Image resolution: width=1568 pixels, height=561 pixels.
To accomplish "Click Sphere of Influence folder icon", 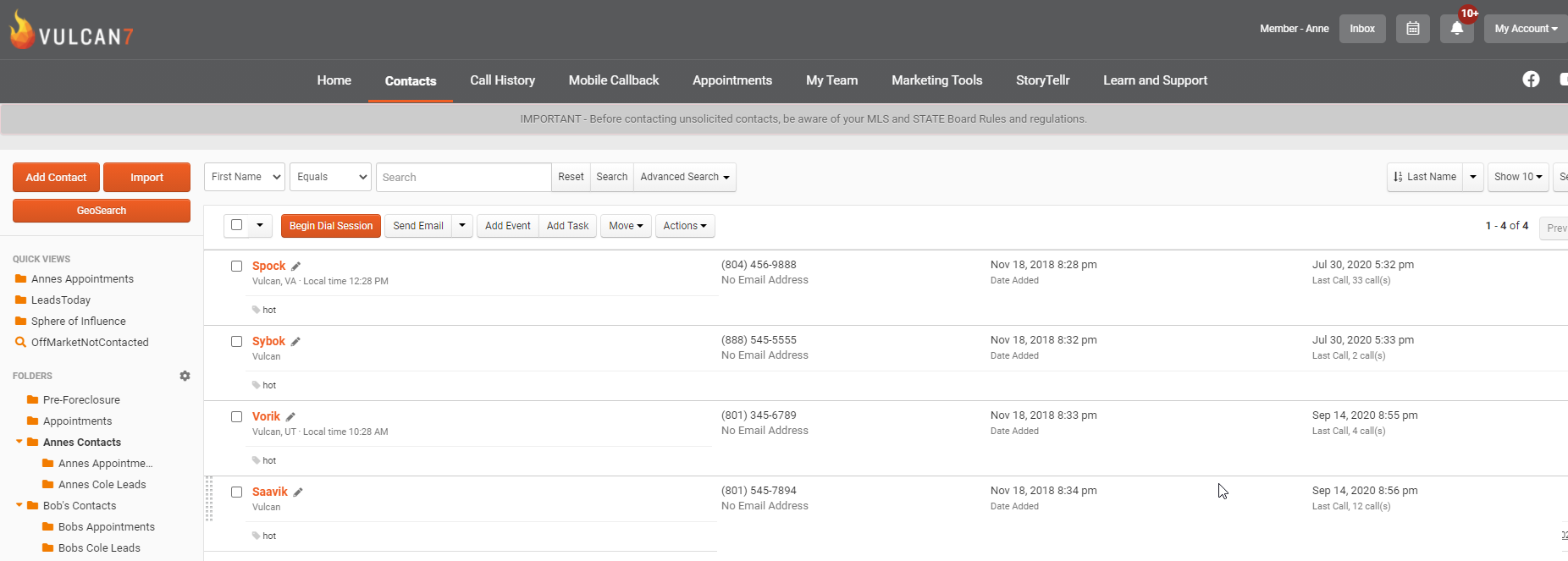I will pyautogui.click(x=20, y=321).
